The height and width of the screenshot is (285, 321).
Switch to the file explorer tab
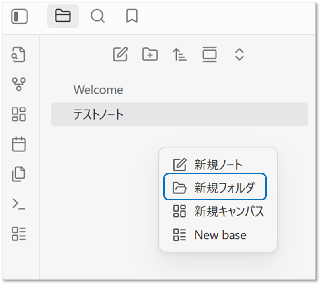[x=63, y=16]
